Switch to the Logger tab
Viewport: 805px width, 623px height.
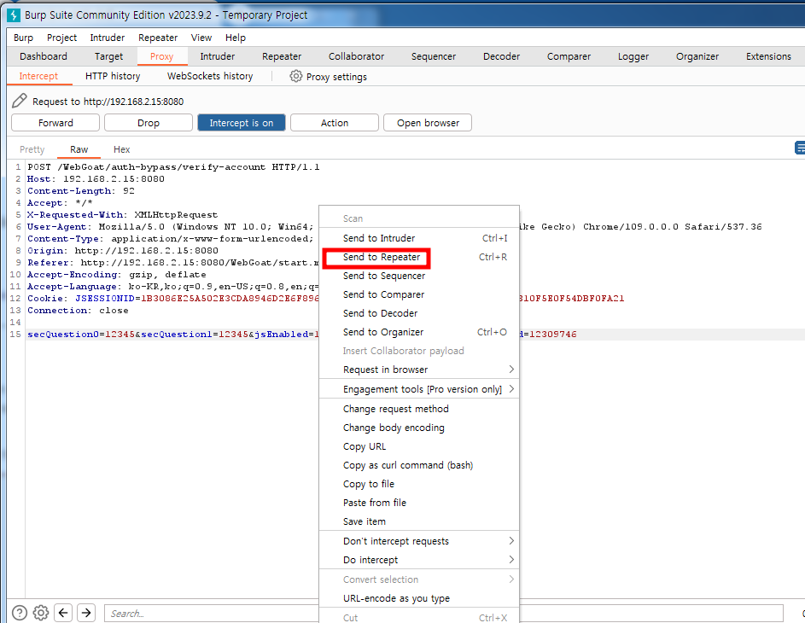coord(633,56)
